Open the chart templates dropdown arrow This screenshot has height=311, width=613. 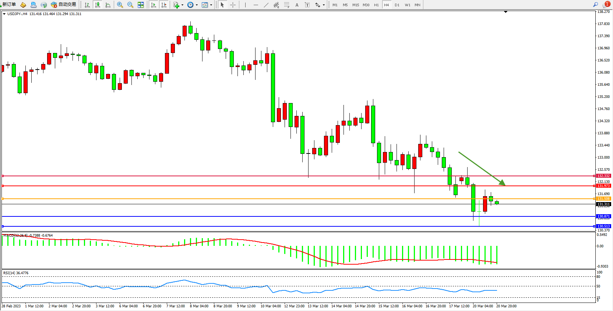point(211,5)
